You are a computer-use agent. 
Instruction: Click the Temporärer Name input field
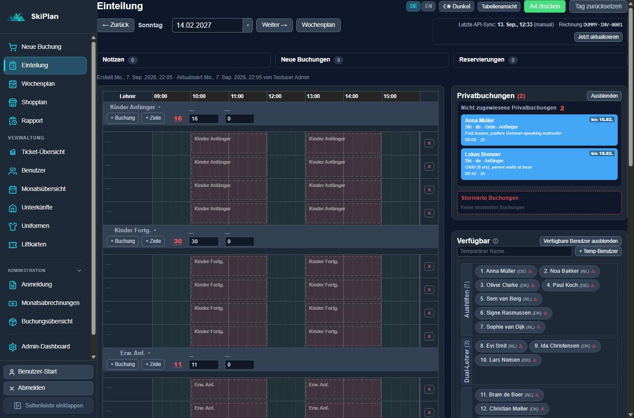point(515,251)
